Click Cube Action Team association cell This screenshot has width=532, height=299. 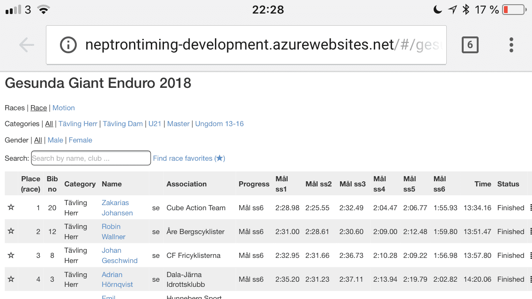[x=196, y=207]
